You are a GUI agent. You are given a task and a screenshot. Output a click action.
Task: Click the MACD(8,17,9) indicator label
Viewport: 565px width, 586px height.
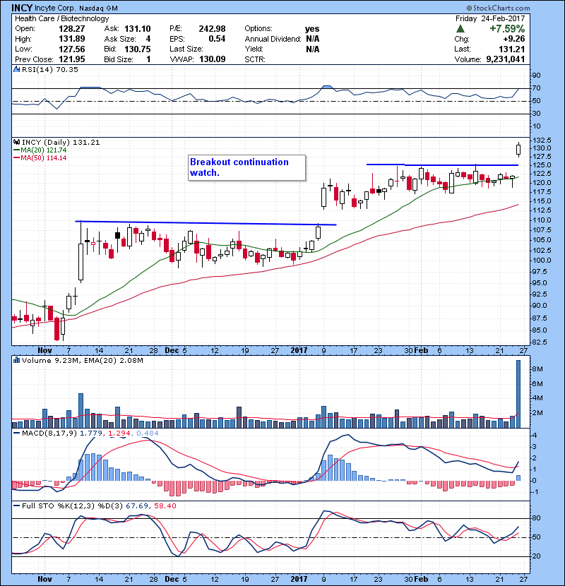pos(49,433)
